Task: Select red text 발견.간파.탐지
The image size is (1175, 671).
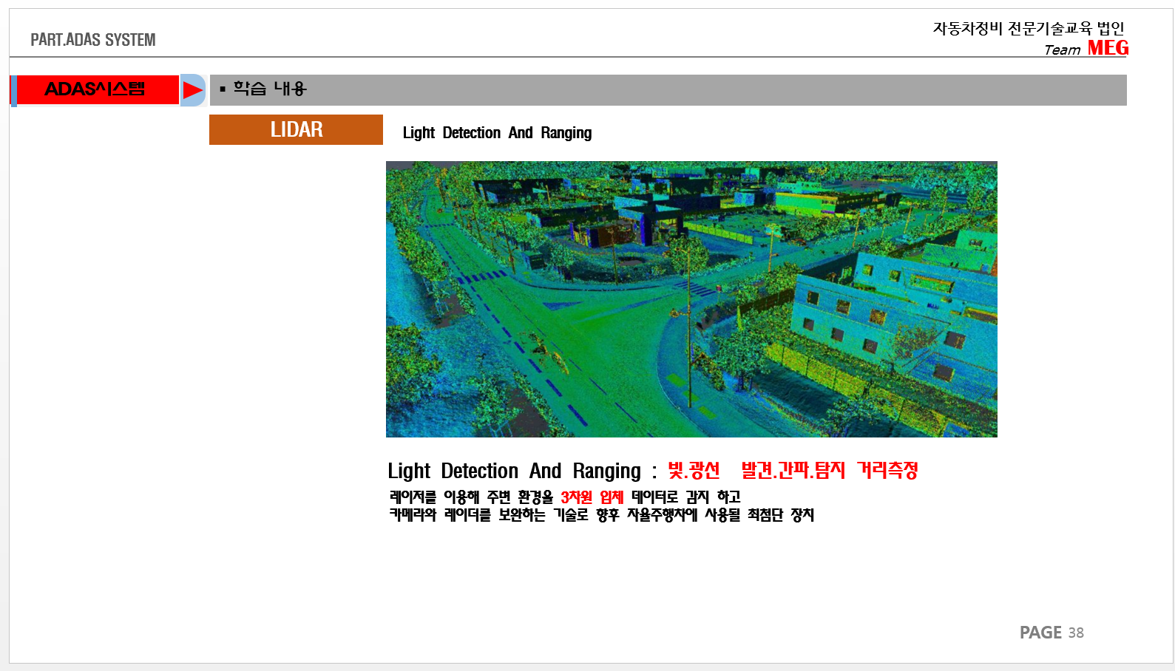Action: (x=793, y=470)
